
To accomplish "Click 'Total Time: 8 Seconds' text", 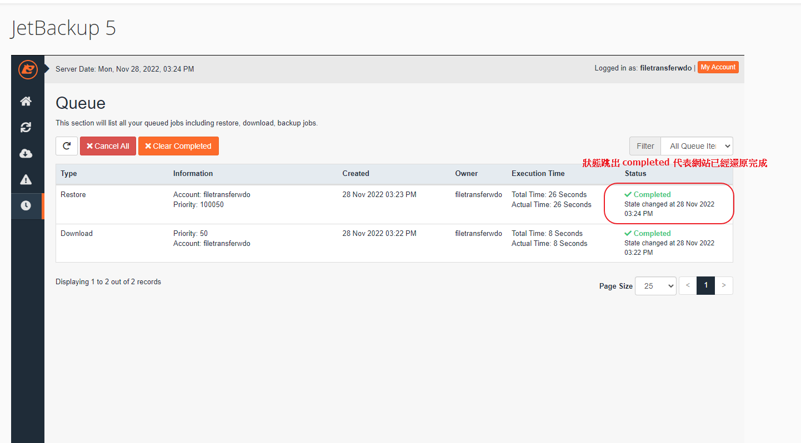I will pyautogui.click(x=547, y=234).
